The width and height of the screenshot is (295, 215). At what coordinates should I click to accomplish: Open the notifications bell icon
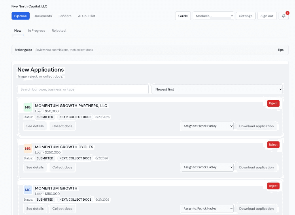click(x=283, y=16)
